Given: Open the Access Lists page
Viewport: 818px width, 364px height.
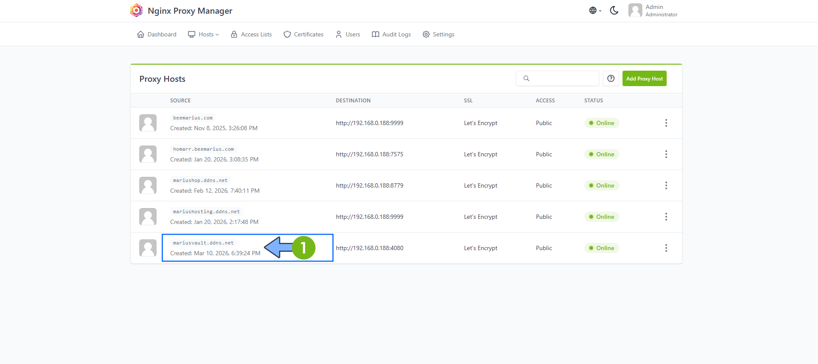Looking at the screenshot, I should click(x=251, y=34).
